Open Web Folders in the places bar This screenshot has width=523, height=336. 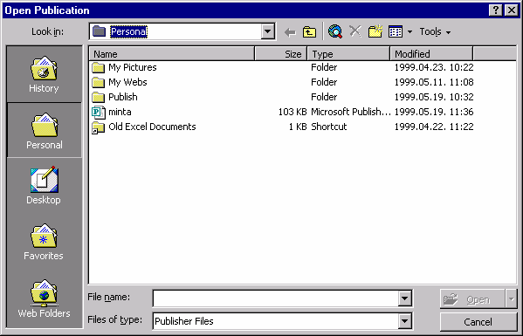click(44, 298)
